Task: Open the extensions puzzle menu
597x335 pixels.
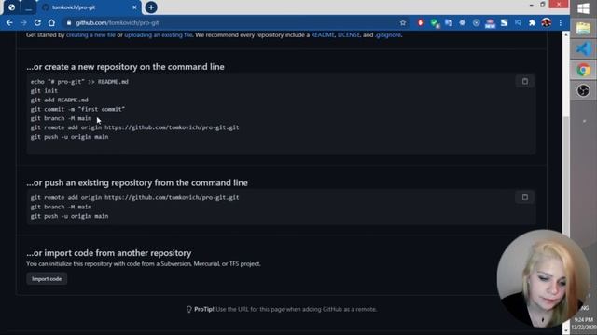Action: (x=533, y=22)
